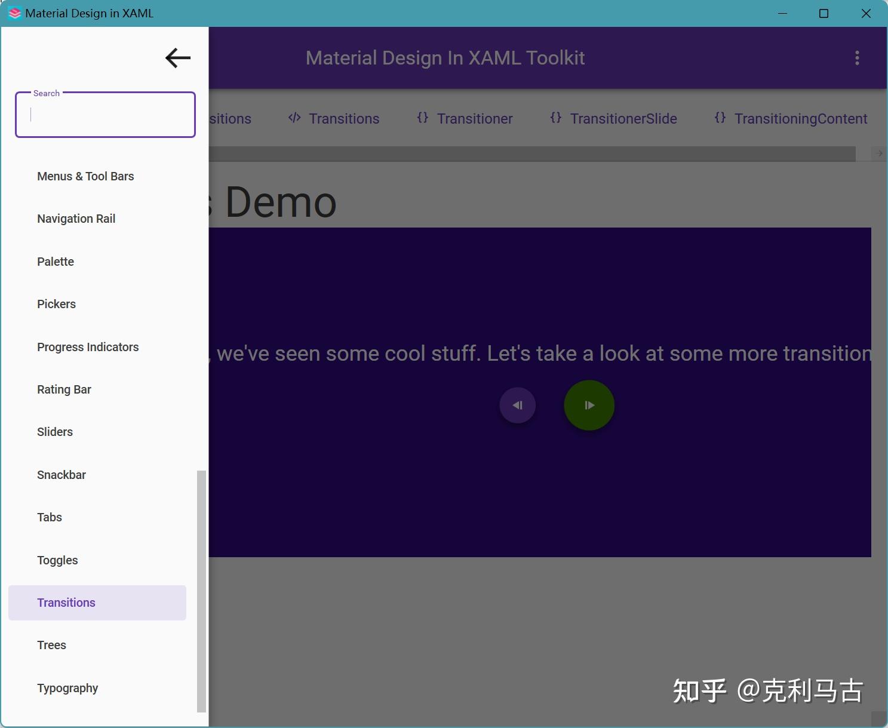Open the Progress Indicators section
Screen dimensions: 888x728
point(88,347)
